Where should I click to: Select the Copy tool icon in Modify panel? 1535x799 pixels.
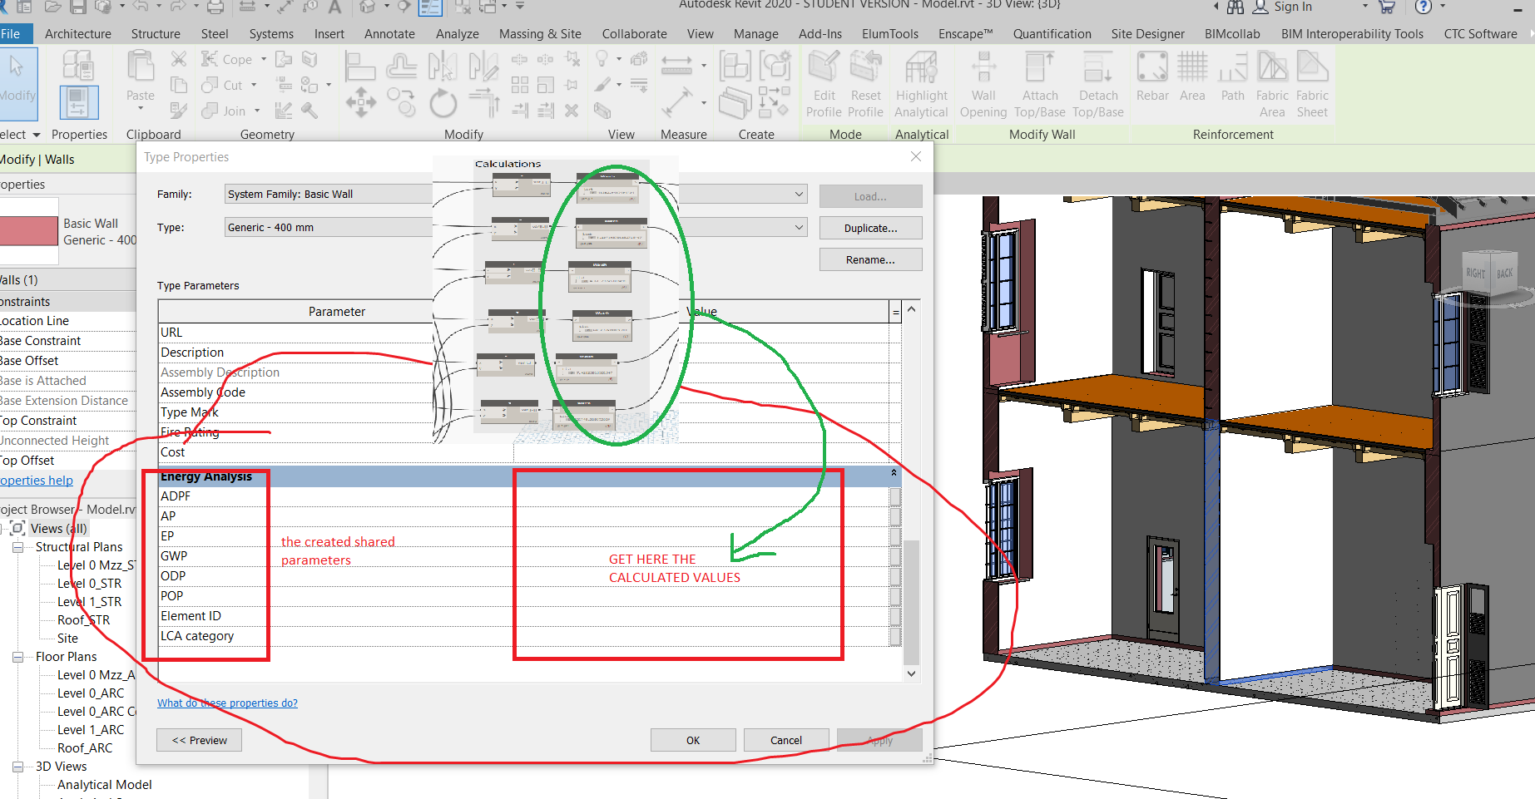(x=401, y=103)
